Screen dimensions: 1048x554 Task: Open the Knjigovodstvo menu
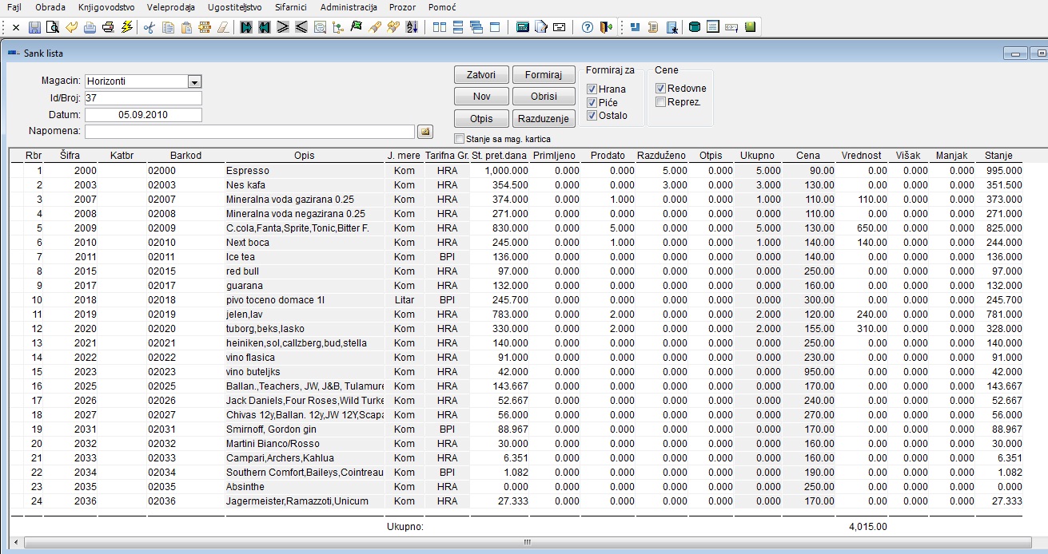pos(106,7)
